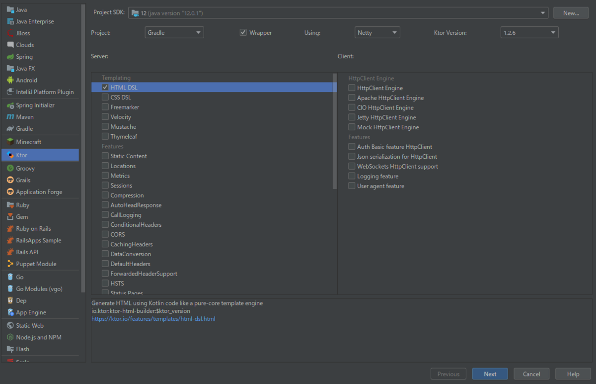Choose the JBoss icon in sidebar
The height and width of the screenshot is (384, 596).
[10, 33]
